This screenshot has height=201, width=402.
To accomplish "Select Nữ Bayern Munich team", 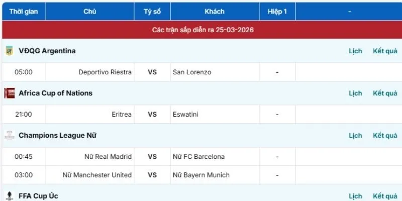I will 201,175.
